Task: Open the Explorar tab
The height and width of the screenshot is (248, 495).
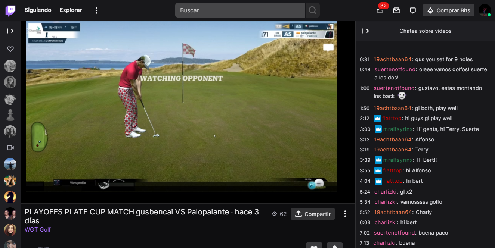Action: [71, 10]
